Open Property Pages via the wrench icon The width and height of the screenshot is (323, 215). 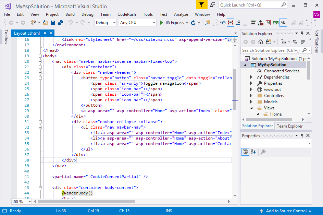coord(264,152)
